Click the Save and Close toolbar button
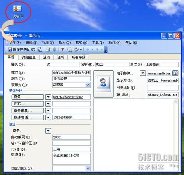 (21, 49)
